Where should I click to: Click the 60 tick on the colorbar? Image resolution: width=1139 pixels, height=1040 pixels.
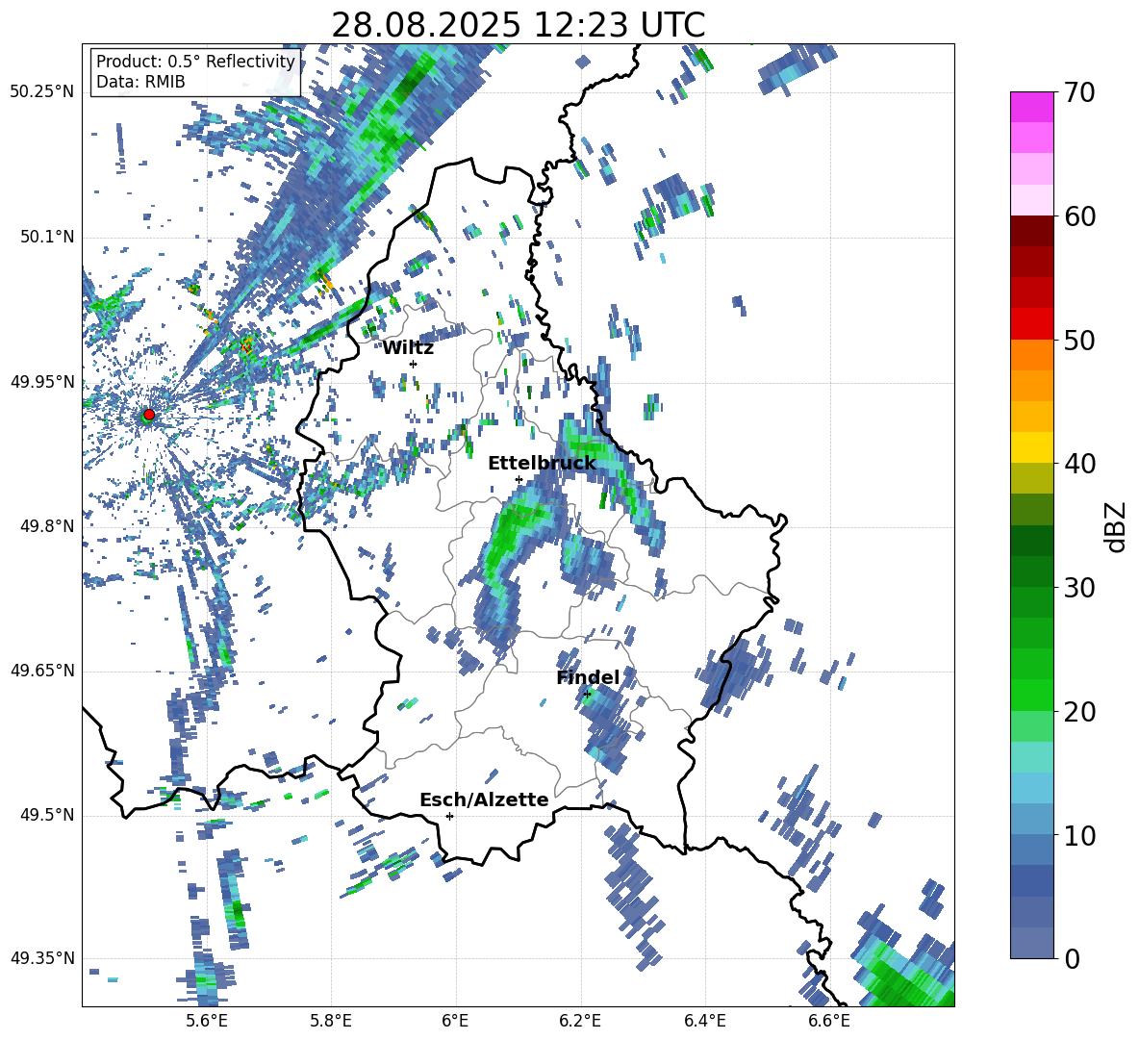1079,216
